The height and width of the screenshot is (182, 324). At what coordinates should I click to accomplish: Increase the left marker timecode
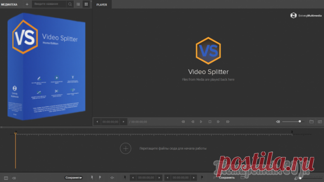pos(159,178)
